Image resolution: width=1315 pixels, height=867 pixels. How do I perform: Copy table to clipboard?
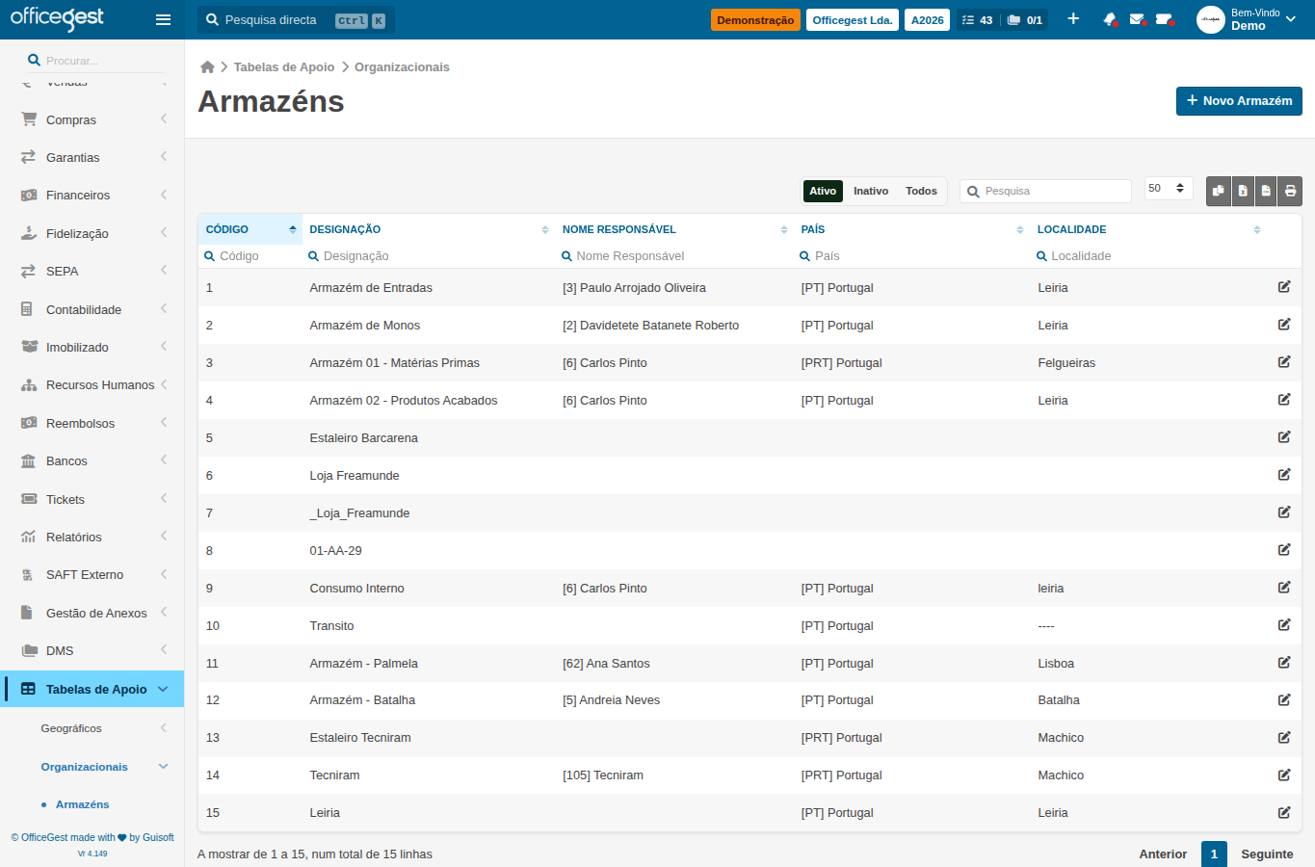[x=1218, y=191]
